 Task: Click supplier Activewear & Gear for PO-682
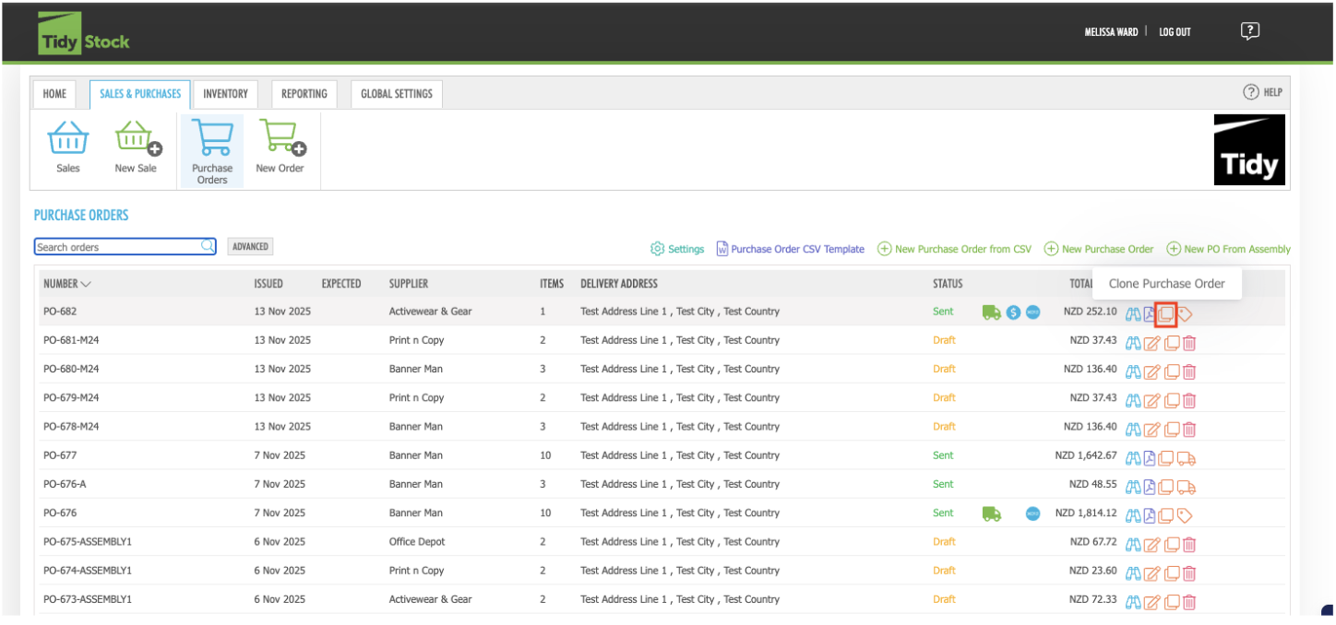pos(430,312)
